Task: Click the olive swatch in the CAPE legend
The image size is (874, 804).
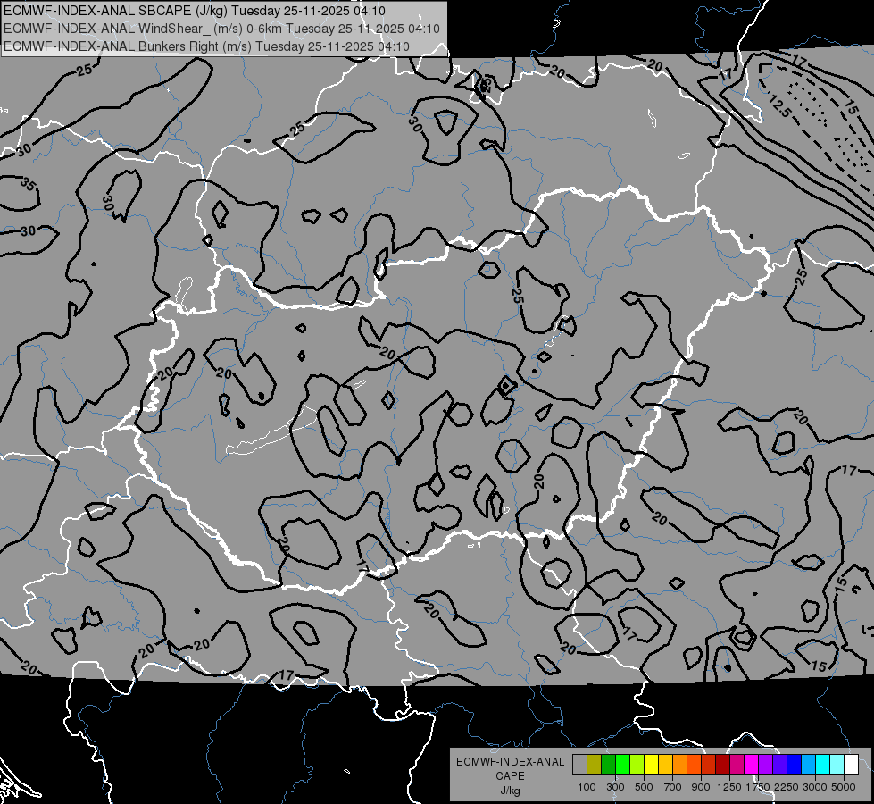Action: tap(595, 764)
